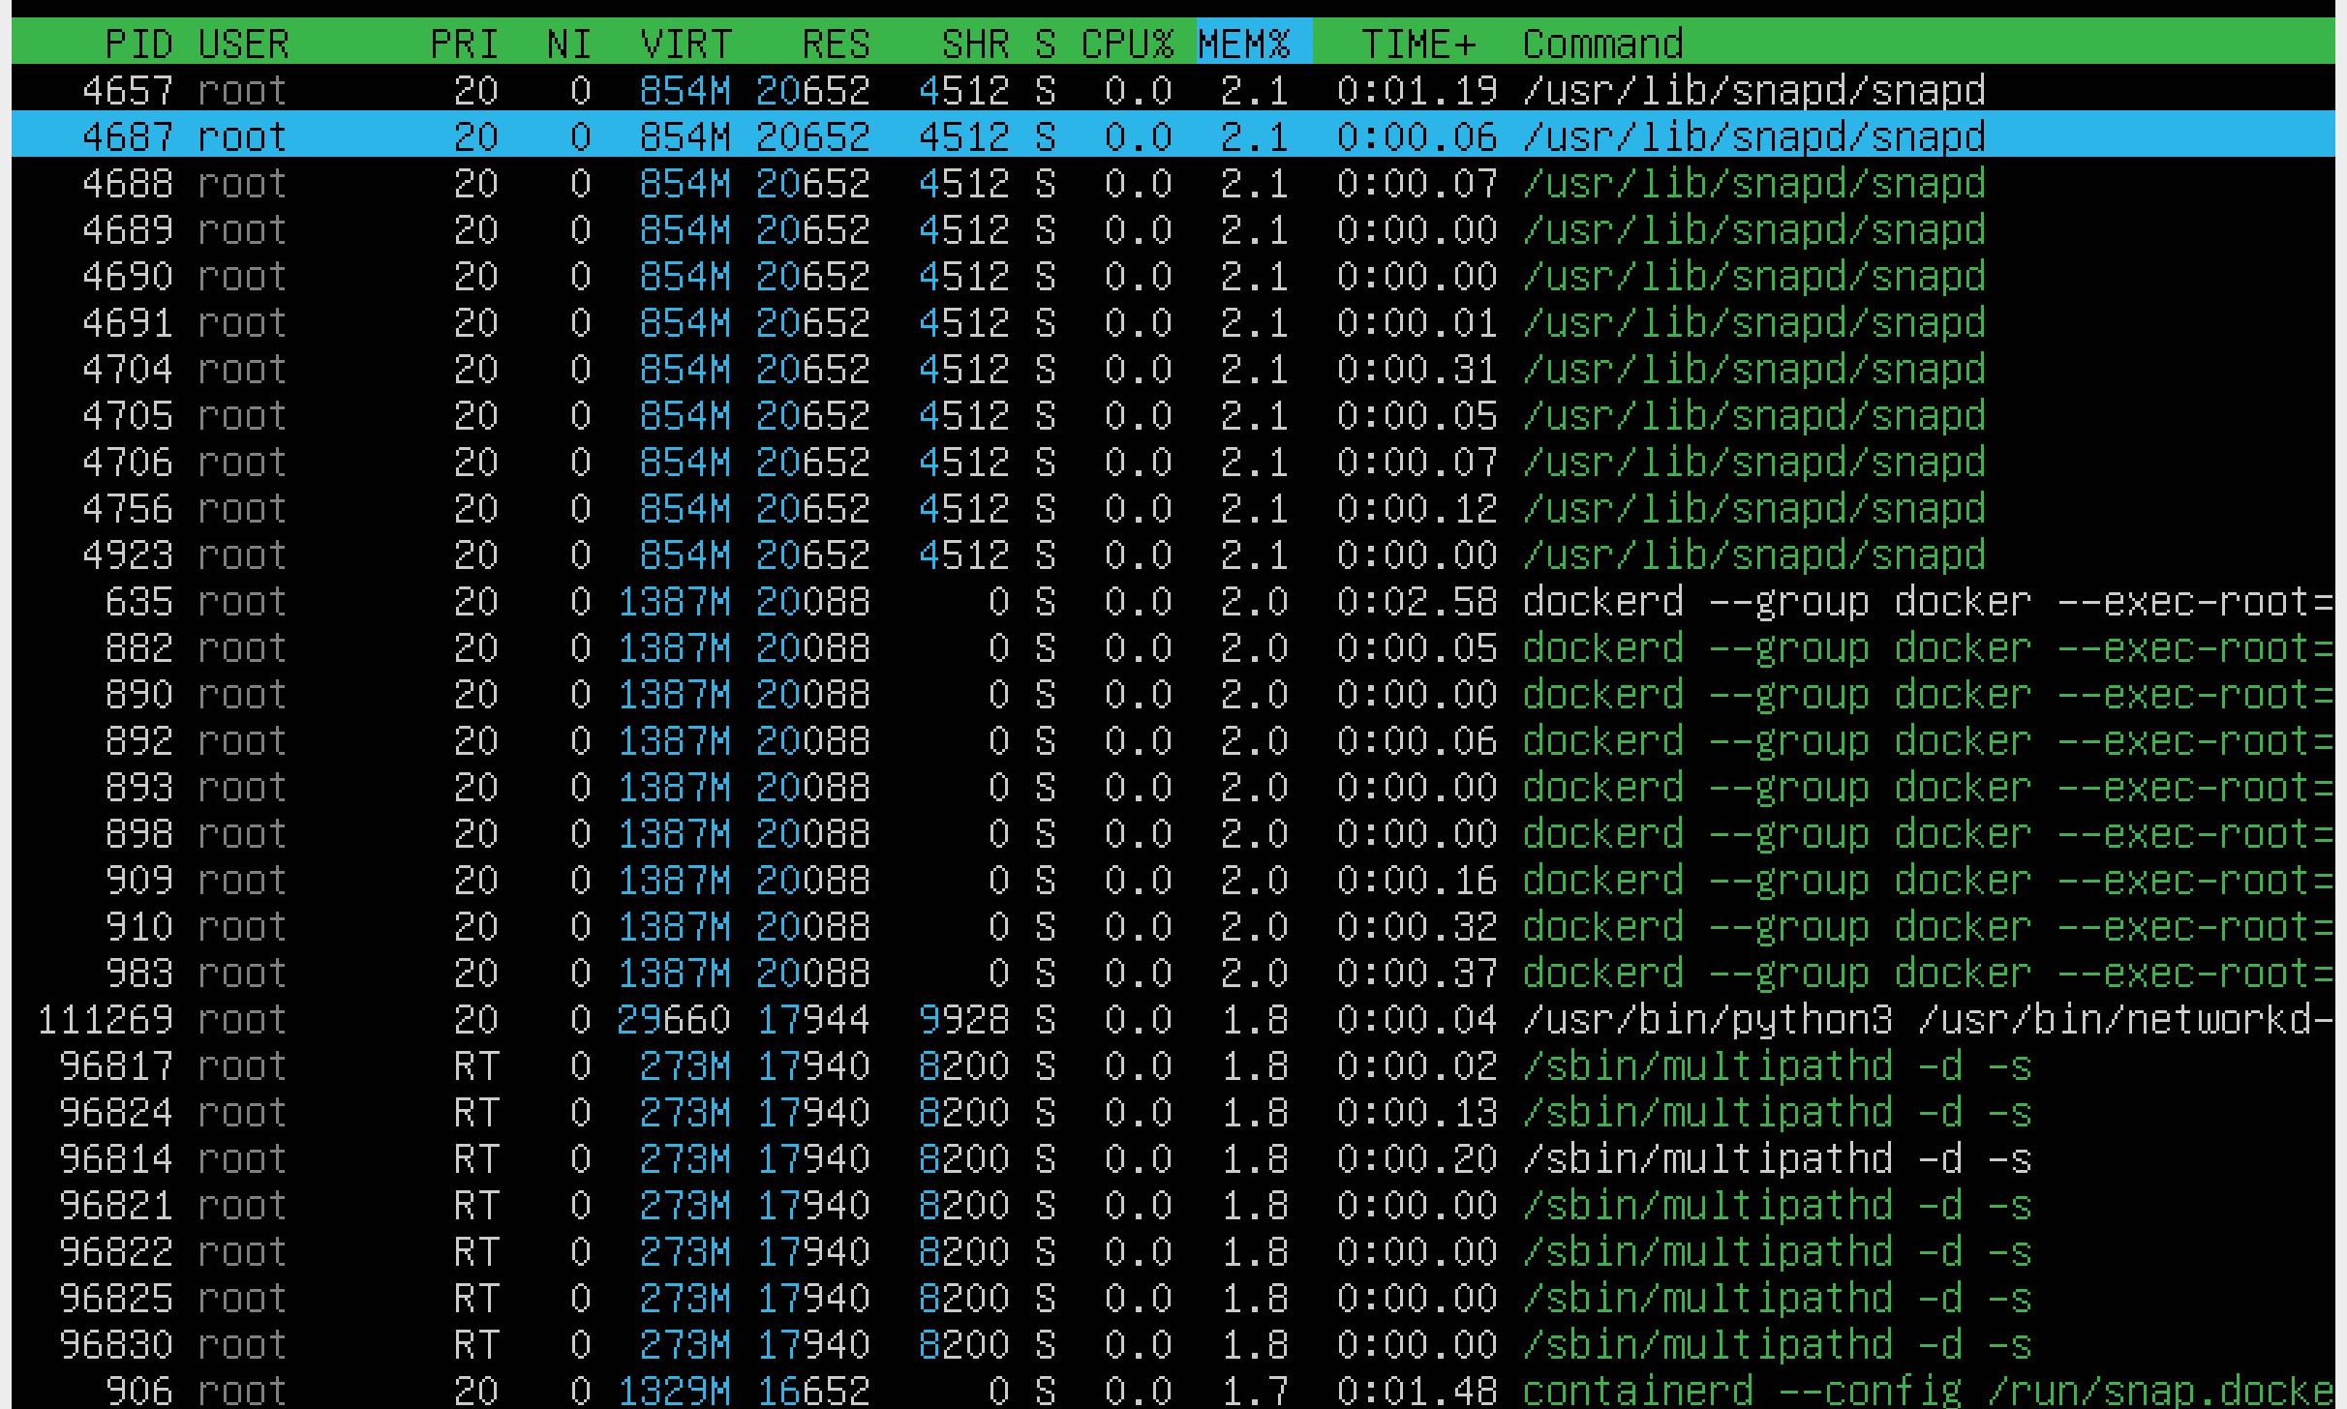Sort by the USER column header

(244, 44)
